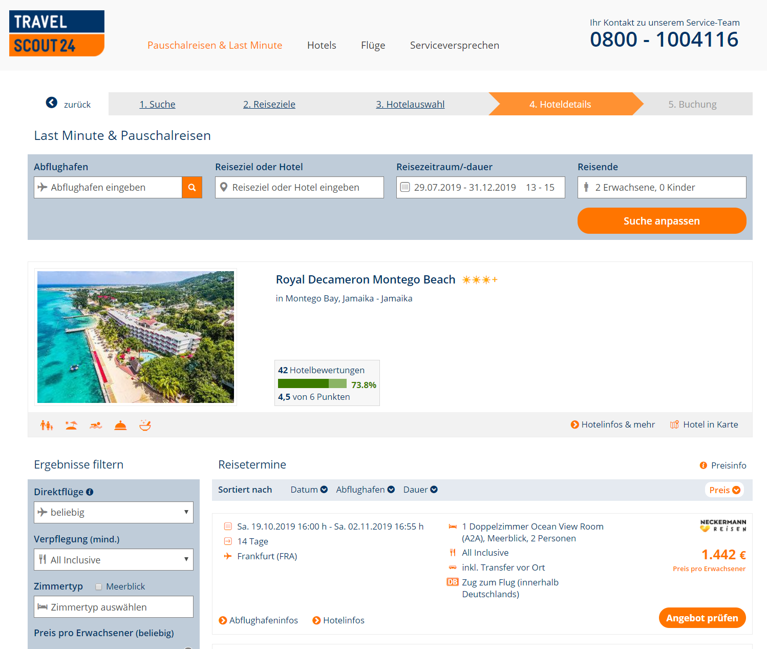Click the Travel Scout 24 logo

[x=56, y=33]
